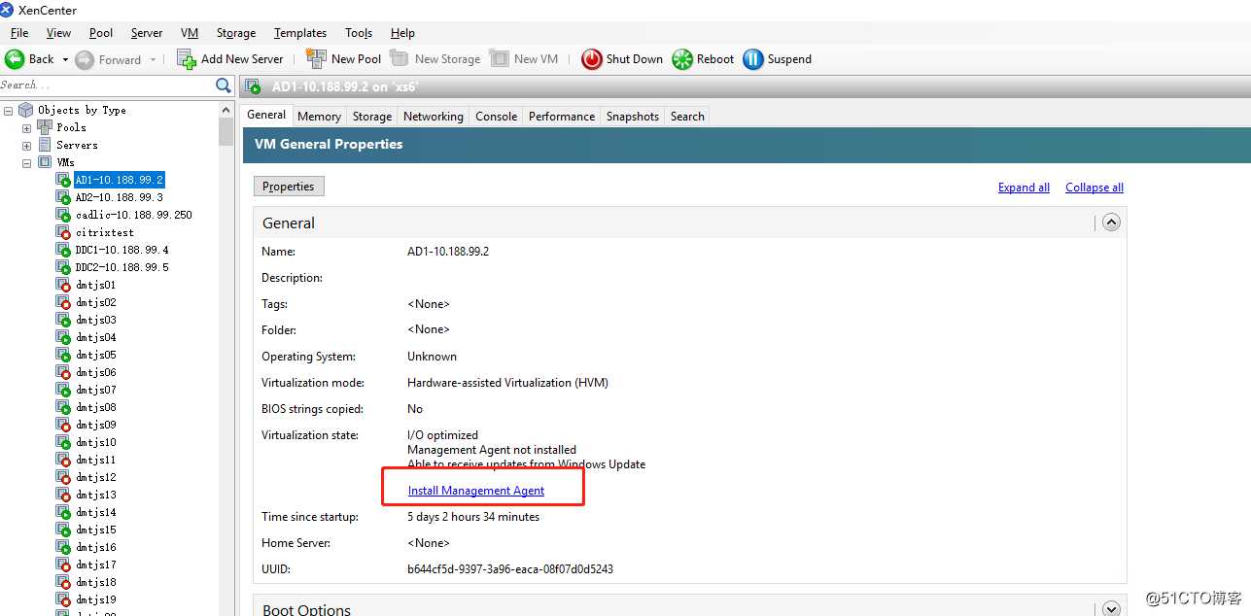Click the dmtjs05 running VM icon
The height and width of the screenshot is (616, 1251).
pyautogui.click(x=63, y=355)
